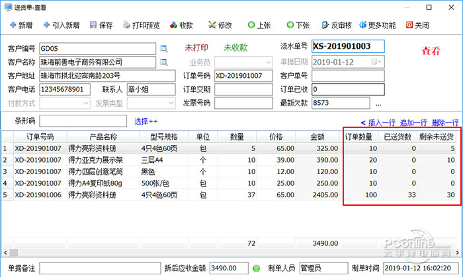
Task: Click the 订单已收 input field
Action: click(348, 90)
